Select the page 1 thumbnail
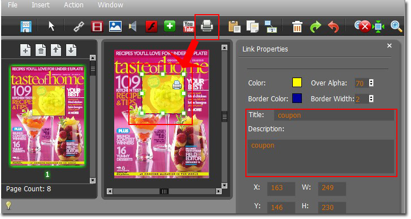 pyautogui.click(x=47, y=116)
